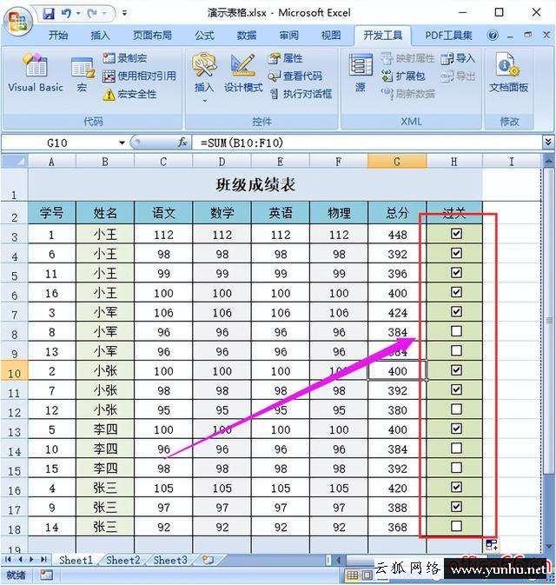Start Record Macro (录制宏)
The image size is (556, 585).
tap(125, 58)
